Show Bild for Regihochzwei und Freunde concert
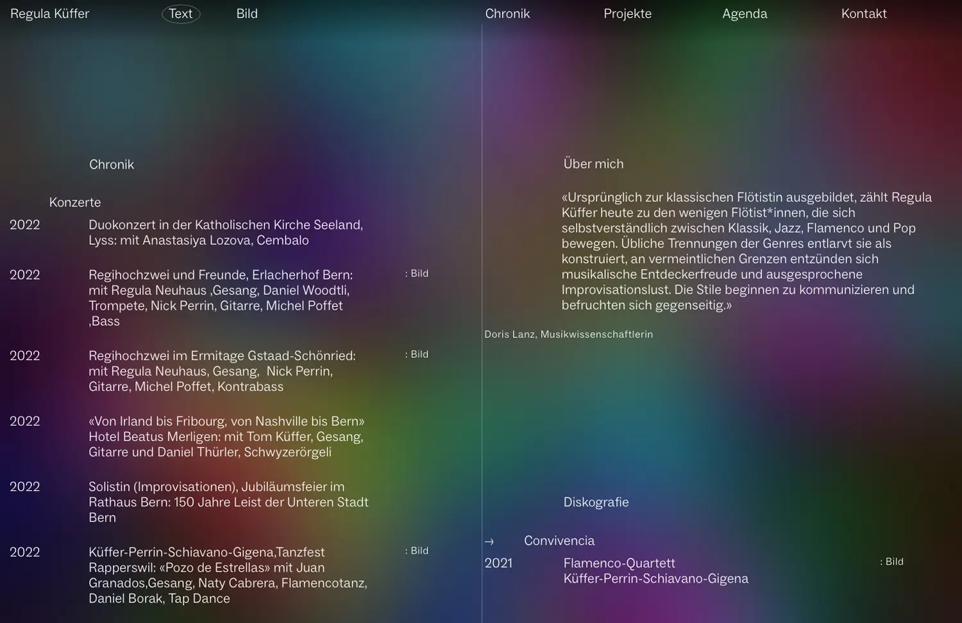Screen dimensions: 962x623 point(417,274)
